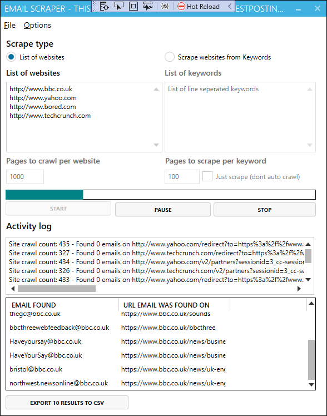Select northwest.newsonline@bbc.co.uk row
Image resolution: width=327 pixels, height=416 pixels.
coord(156,383)
